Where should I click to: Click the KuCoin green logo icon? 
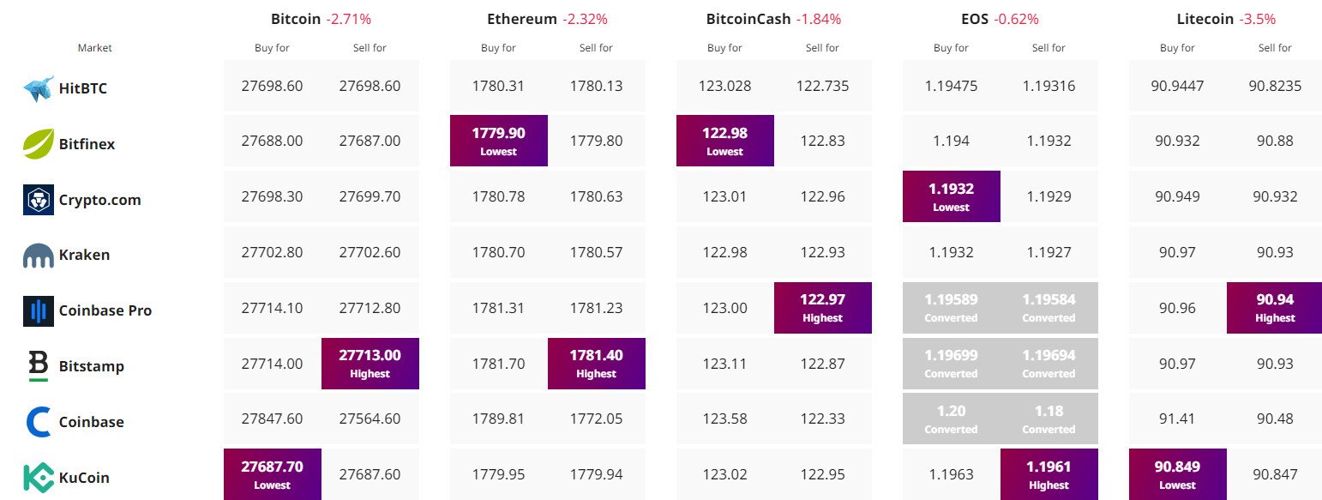coord(39,478)
